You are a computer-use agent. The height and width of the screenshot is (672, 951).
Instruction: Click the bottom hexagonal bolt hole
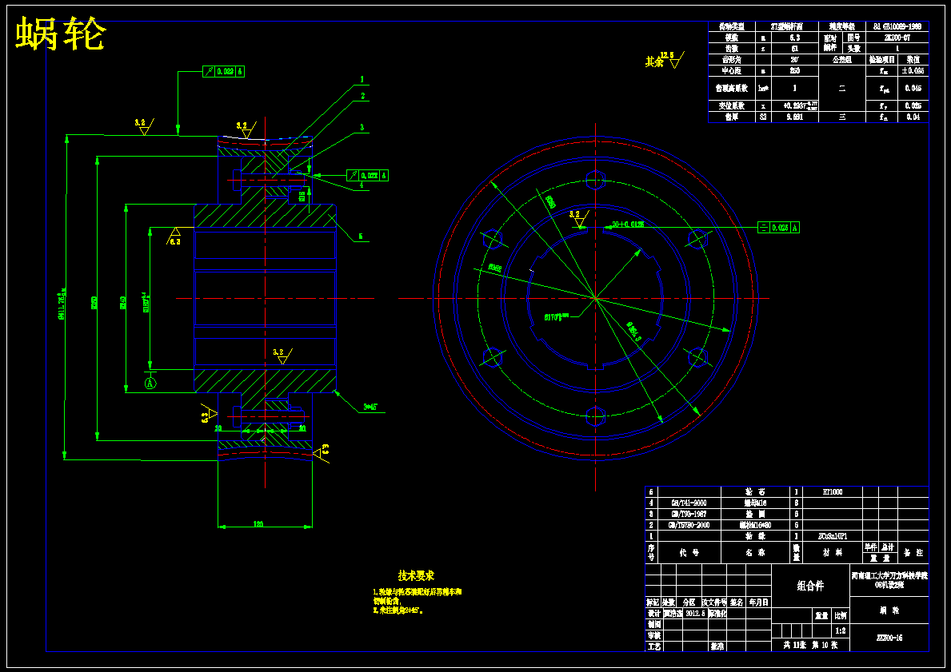(x=596, y=417)
